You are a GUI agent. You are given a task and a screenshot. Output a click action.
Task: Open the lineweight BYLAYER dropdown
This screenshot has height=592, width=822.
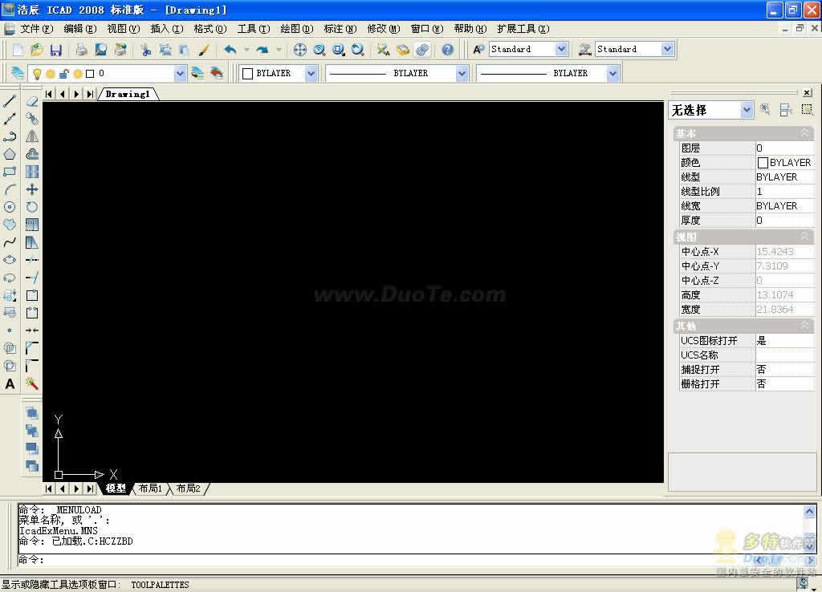click(x=612, y=73)
